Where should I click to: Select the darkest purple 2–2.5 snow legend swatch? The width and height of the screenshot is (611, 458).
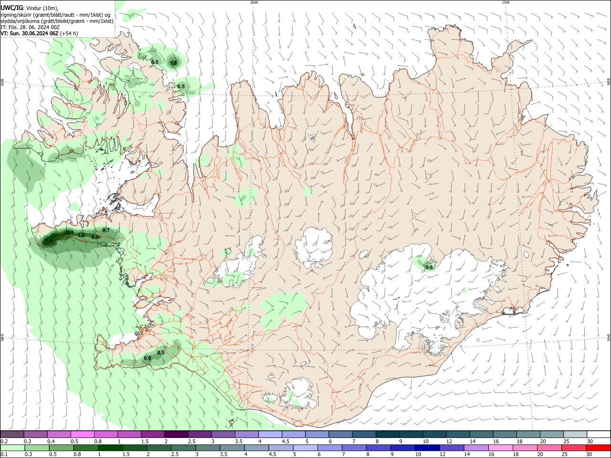coord(176,434)
